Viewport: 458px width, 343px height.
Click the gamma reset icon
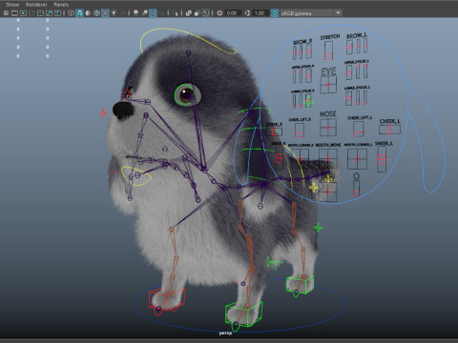click(x=247, y=13)
